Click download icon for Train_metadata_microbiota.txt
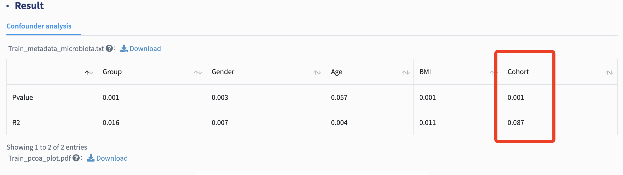Screen dimensions: 623x175 coord(124,48)
